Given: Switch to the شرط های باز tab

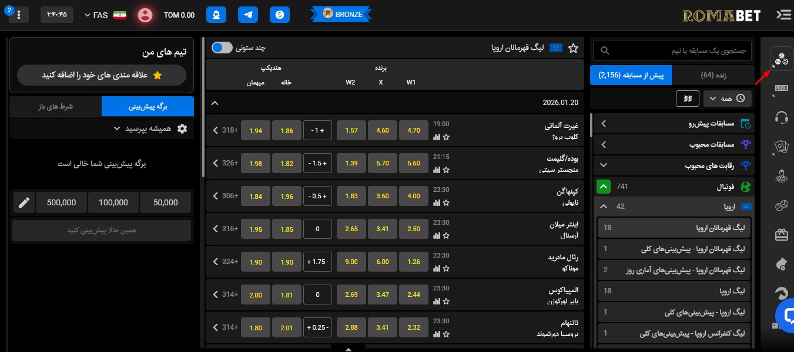Looking at the screenshot, I should (x=55, y=106).
